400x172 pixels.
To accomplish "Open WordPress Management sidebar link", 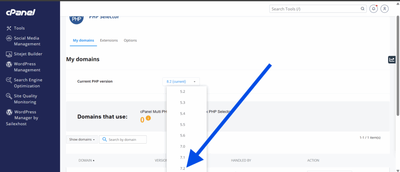I will click(x=27, y=67).
